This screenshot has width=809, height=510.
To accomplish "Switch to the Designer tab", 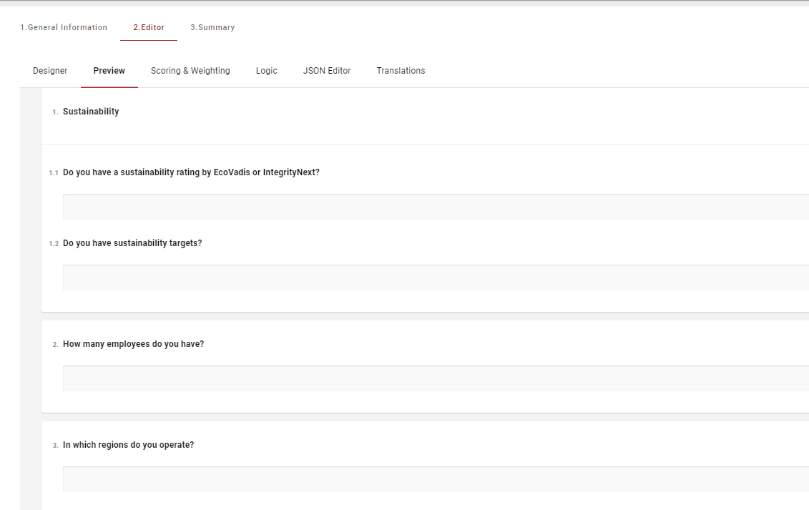I will pos(50,71).
